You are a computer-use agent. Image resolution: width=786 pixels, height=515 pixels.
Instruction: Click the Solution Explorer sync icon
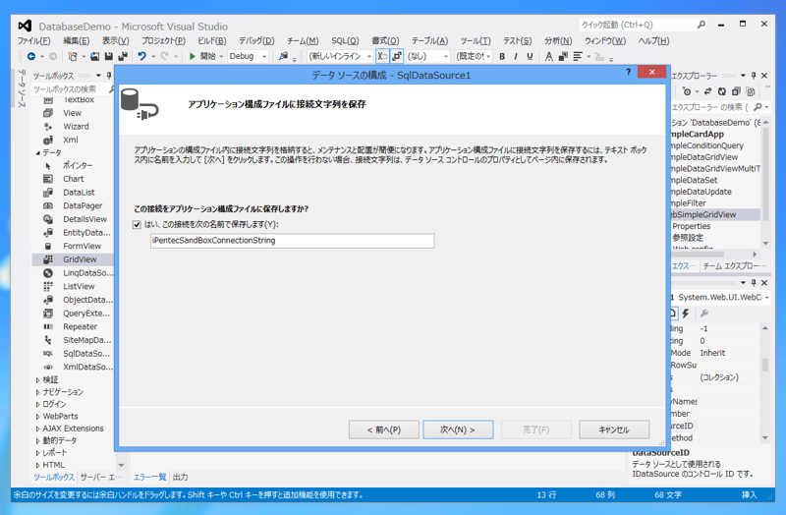tap(707, 91)
